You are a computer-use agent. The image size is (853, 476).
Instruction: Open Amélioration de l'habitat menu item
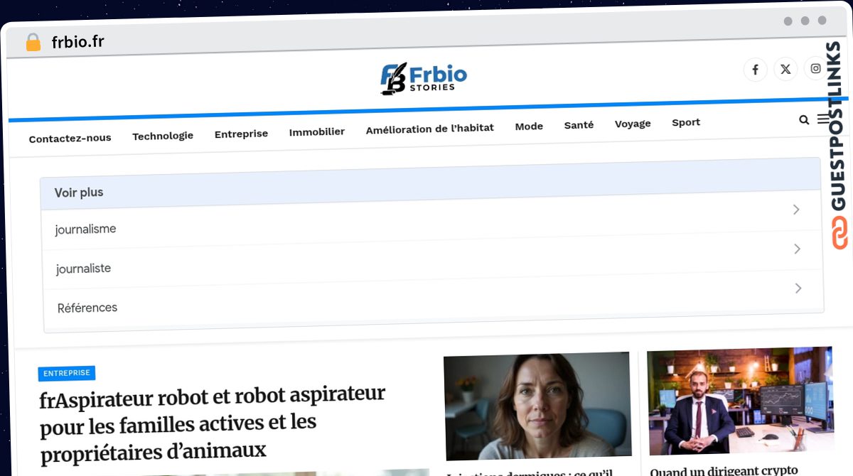(x=430, y=129)
